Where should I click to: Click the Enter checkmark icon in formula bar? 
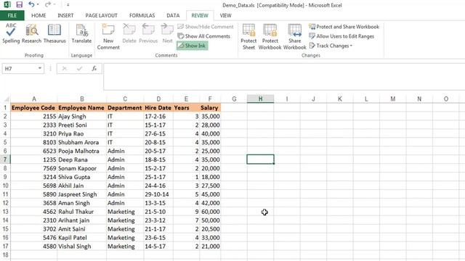(x=79, y=68)
